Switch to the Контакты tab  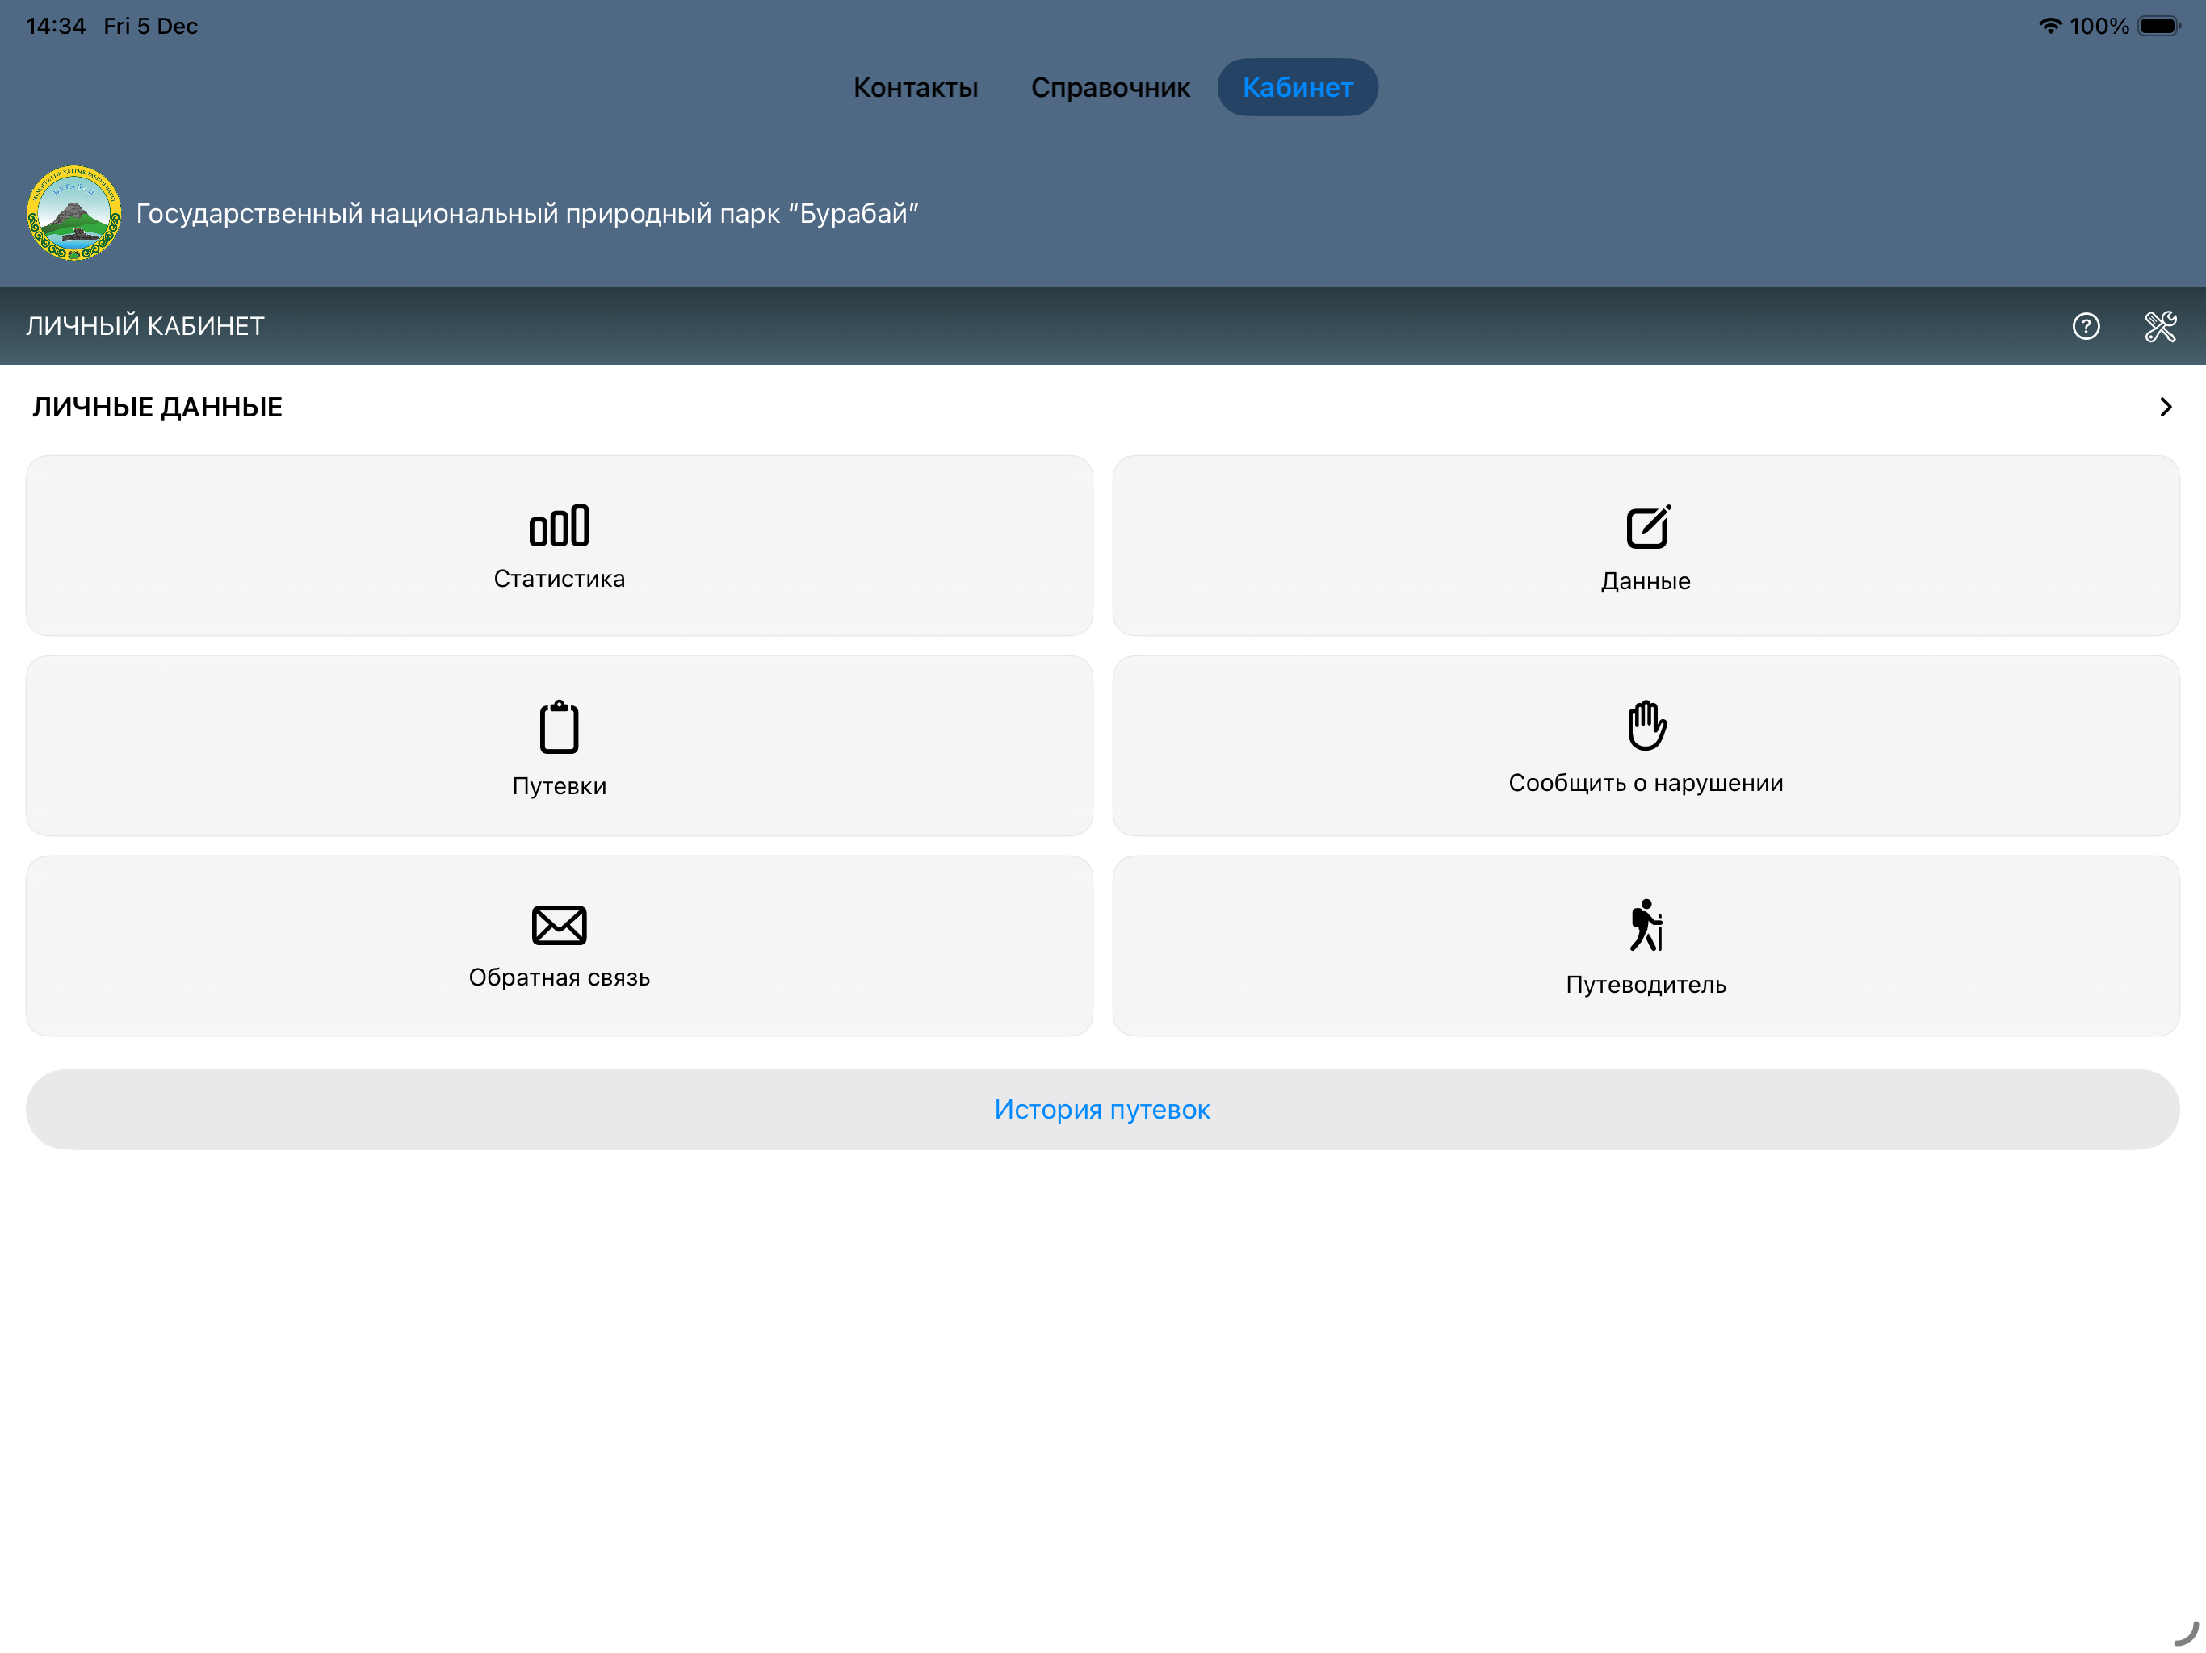(x=916, y=88)
